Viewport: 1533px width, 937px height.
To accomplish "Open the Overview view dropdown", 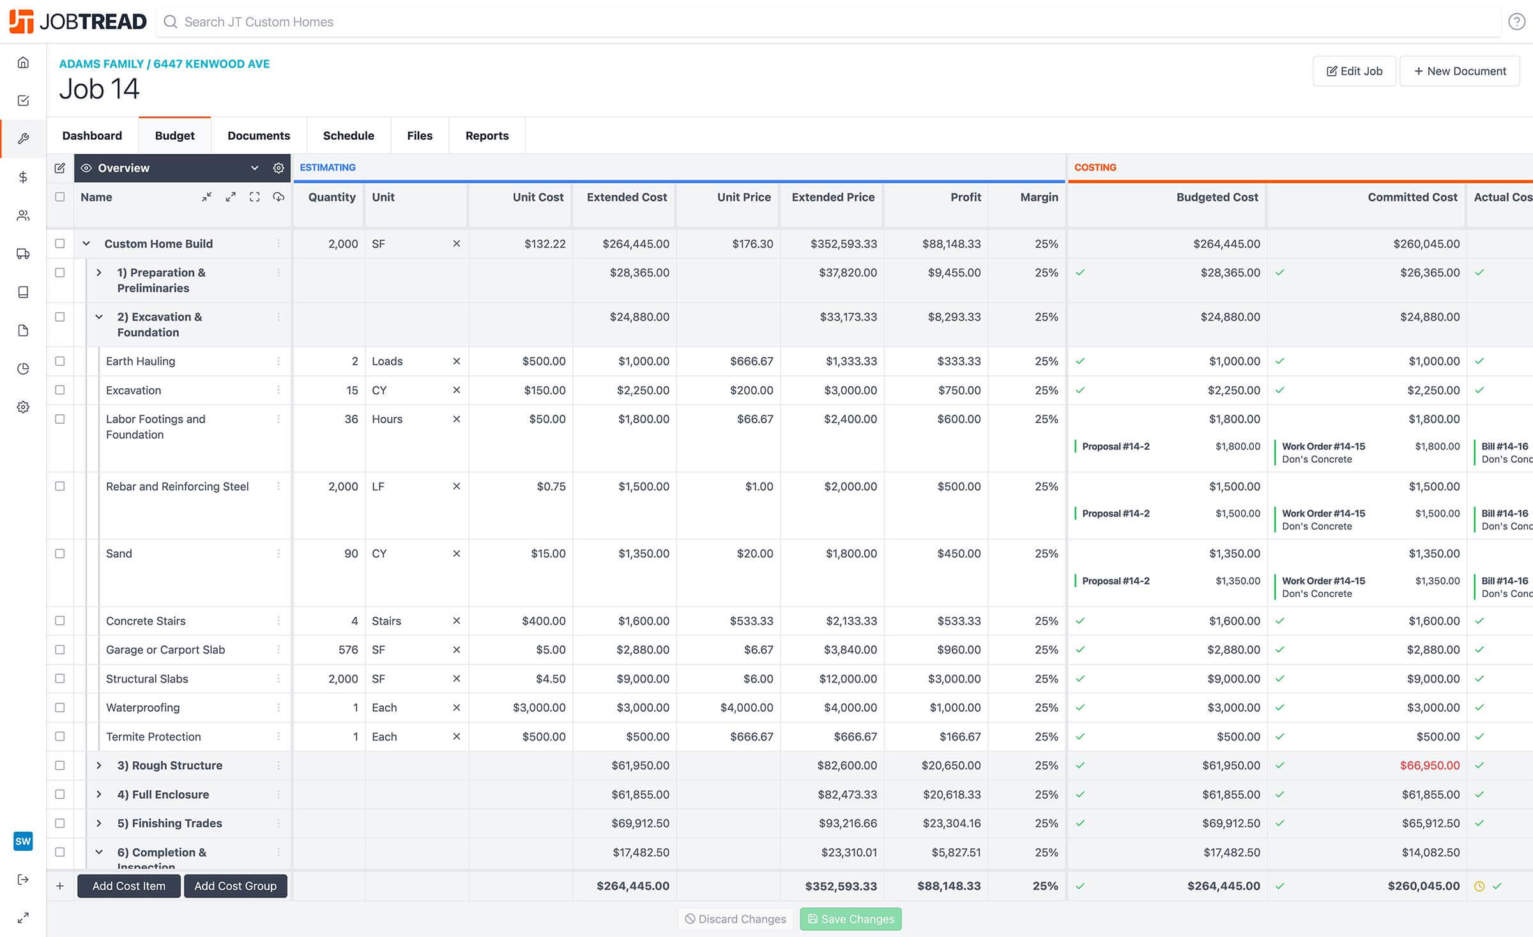I will [254, 168].
